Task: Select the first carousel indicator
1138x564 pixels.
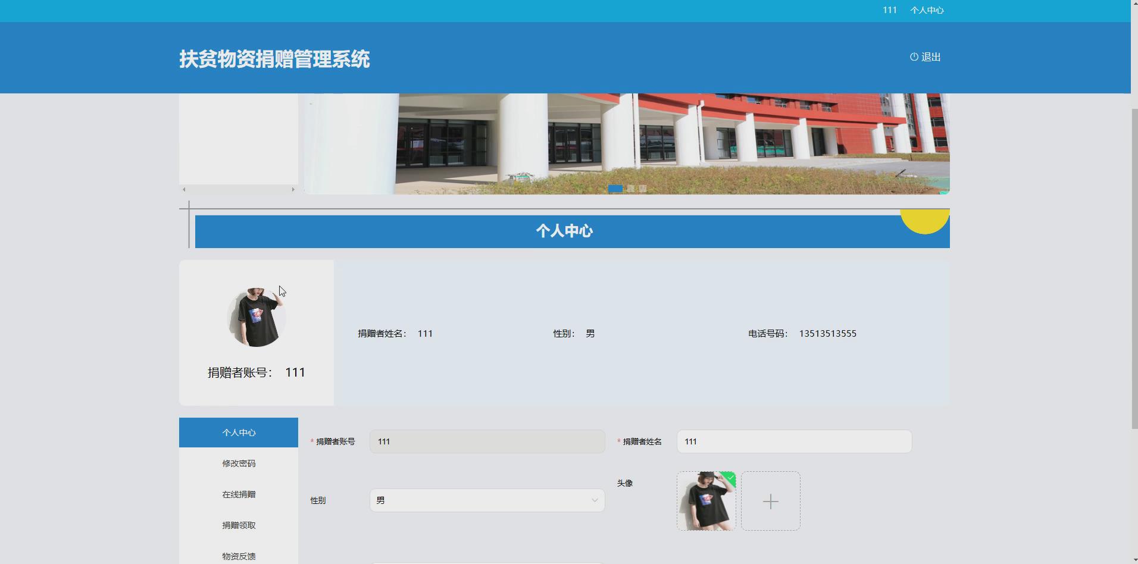Action: (615, 188)
